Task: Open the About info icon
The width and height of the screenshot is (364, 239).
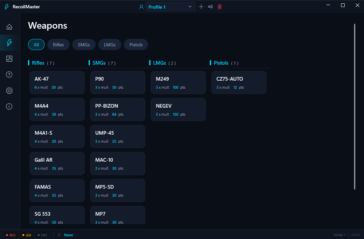Action: [x=9, y=106]
